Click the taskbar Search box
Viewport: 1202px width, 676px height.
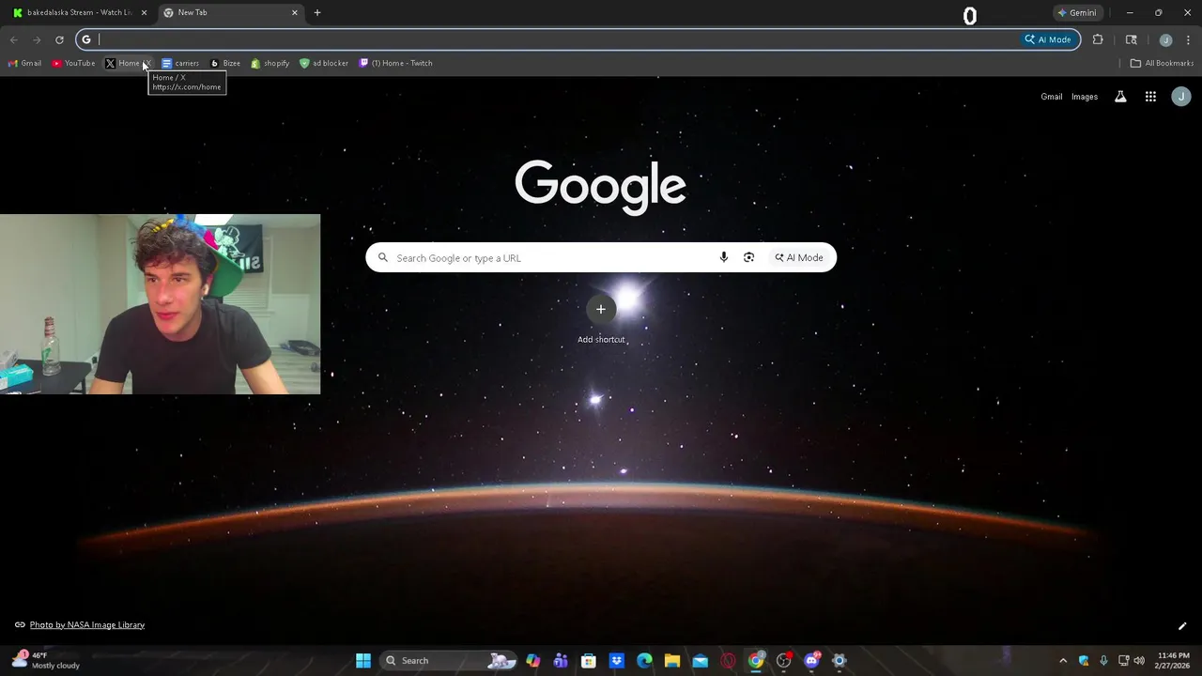(450, 660)
